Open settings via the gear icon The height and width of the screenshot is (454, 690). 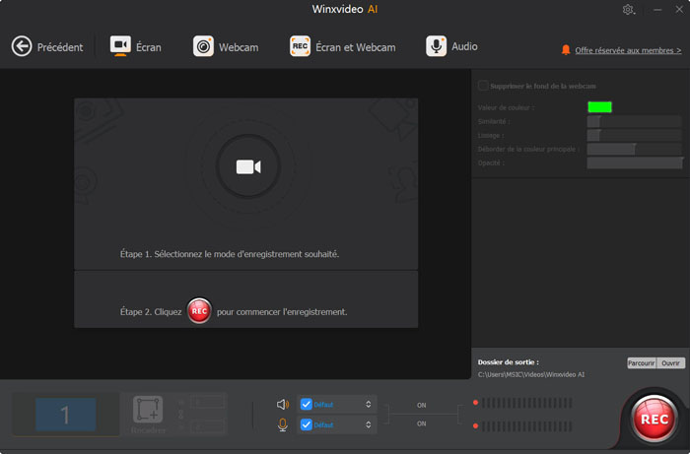click(629, 10)
